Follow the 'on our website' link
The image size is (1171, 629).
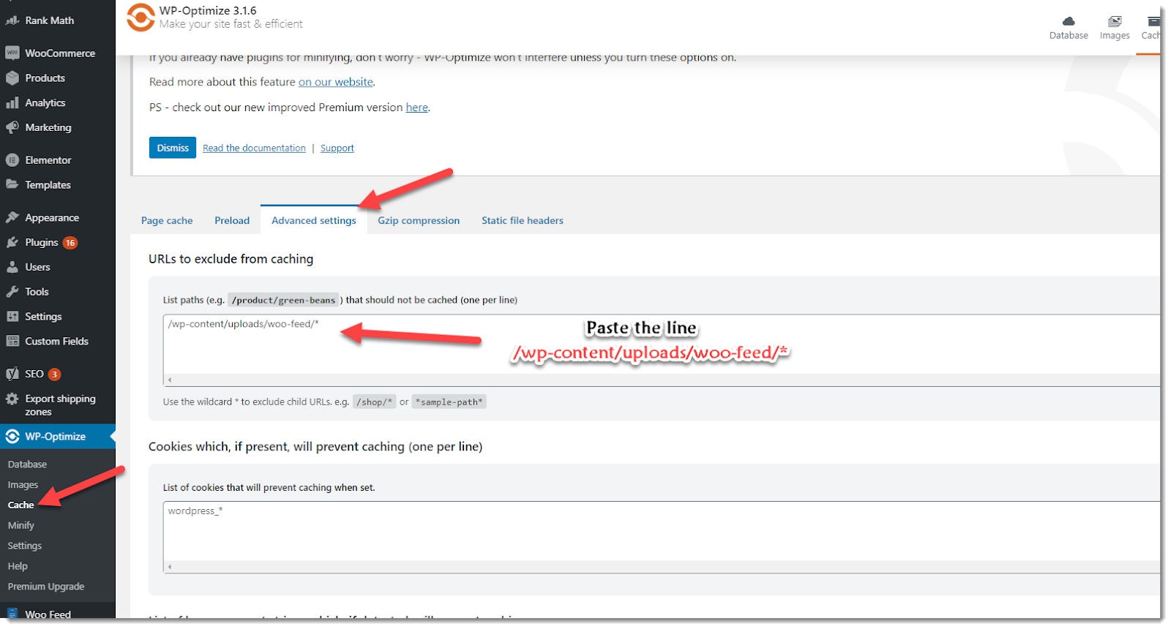[x=336, y=82]
